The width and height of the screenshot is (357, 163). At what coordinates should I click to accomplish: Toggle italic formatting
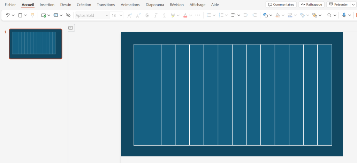coord(156,15)
